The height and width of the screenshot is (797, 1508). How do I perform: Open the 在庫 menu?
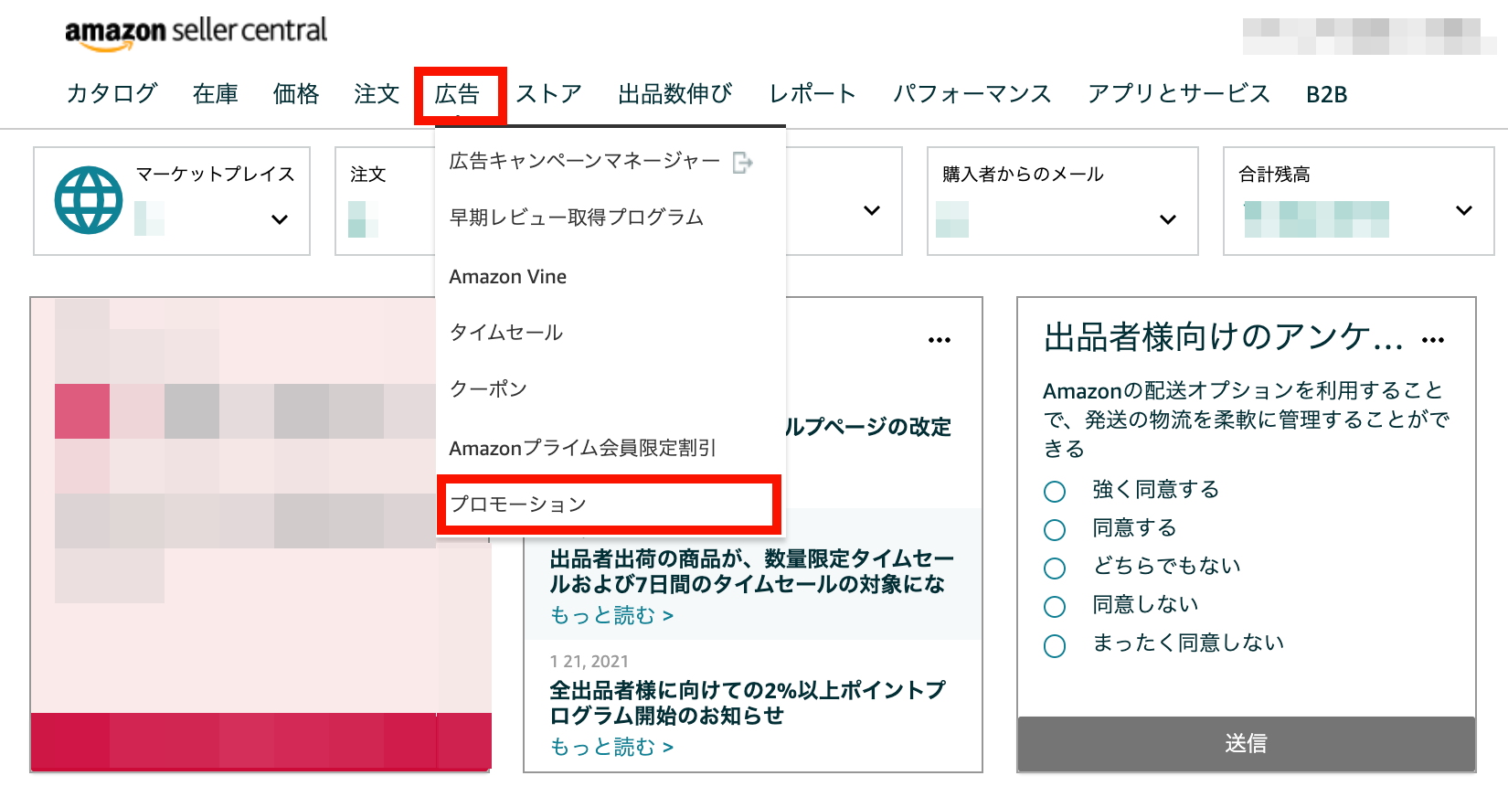(x=216, y=94)
